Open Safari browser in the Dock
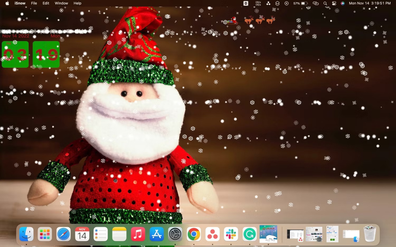This screenshot has height=247, width=396. tap(63, 234)
